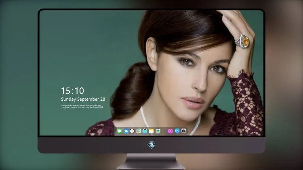Click the small tagline text below date
Viewport: 303px width, 170px height.
pos(82,106)
